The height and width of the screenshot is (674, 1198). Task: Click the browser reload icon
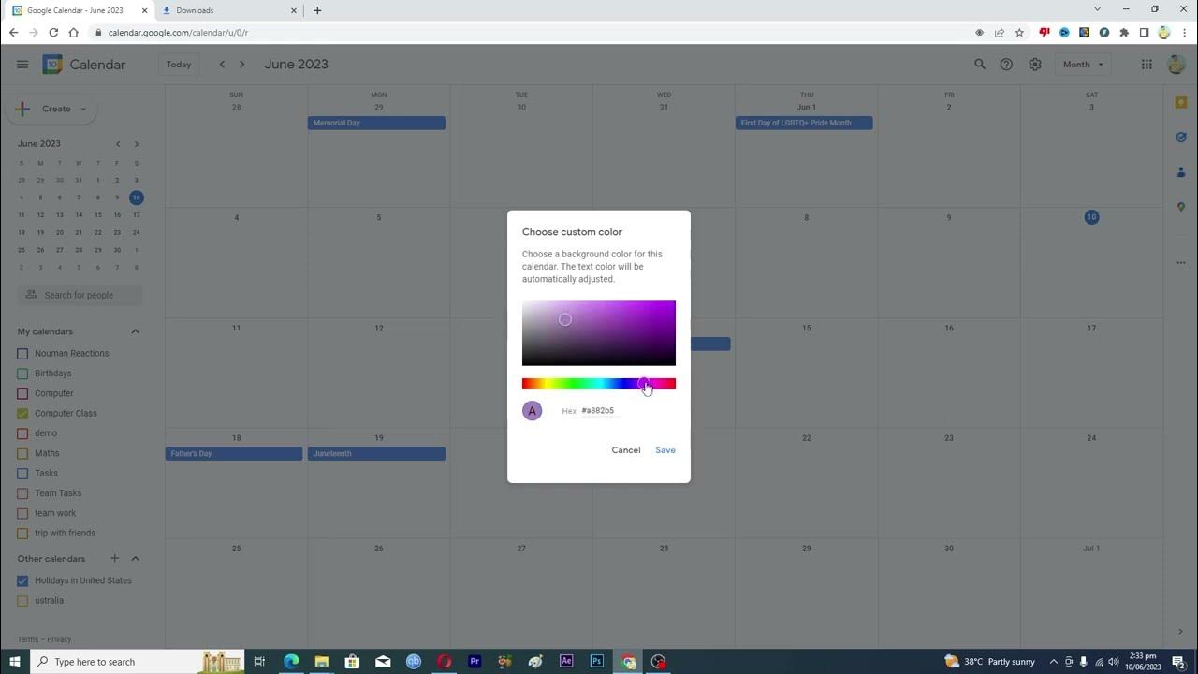click(x=53, y=33)
